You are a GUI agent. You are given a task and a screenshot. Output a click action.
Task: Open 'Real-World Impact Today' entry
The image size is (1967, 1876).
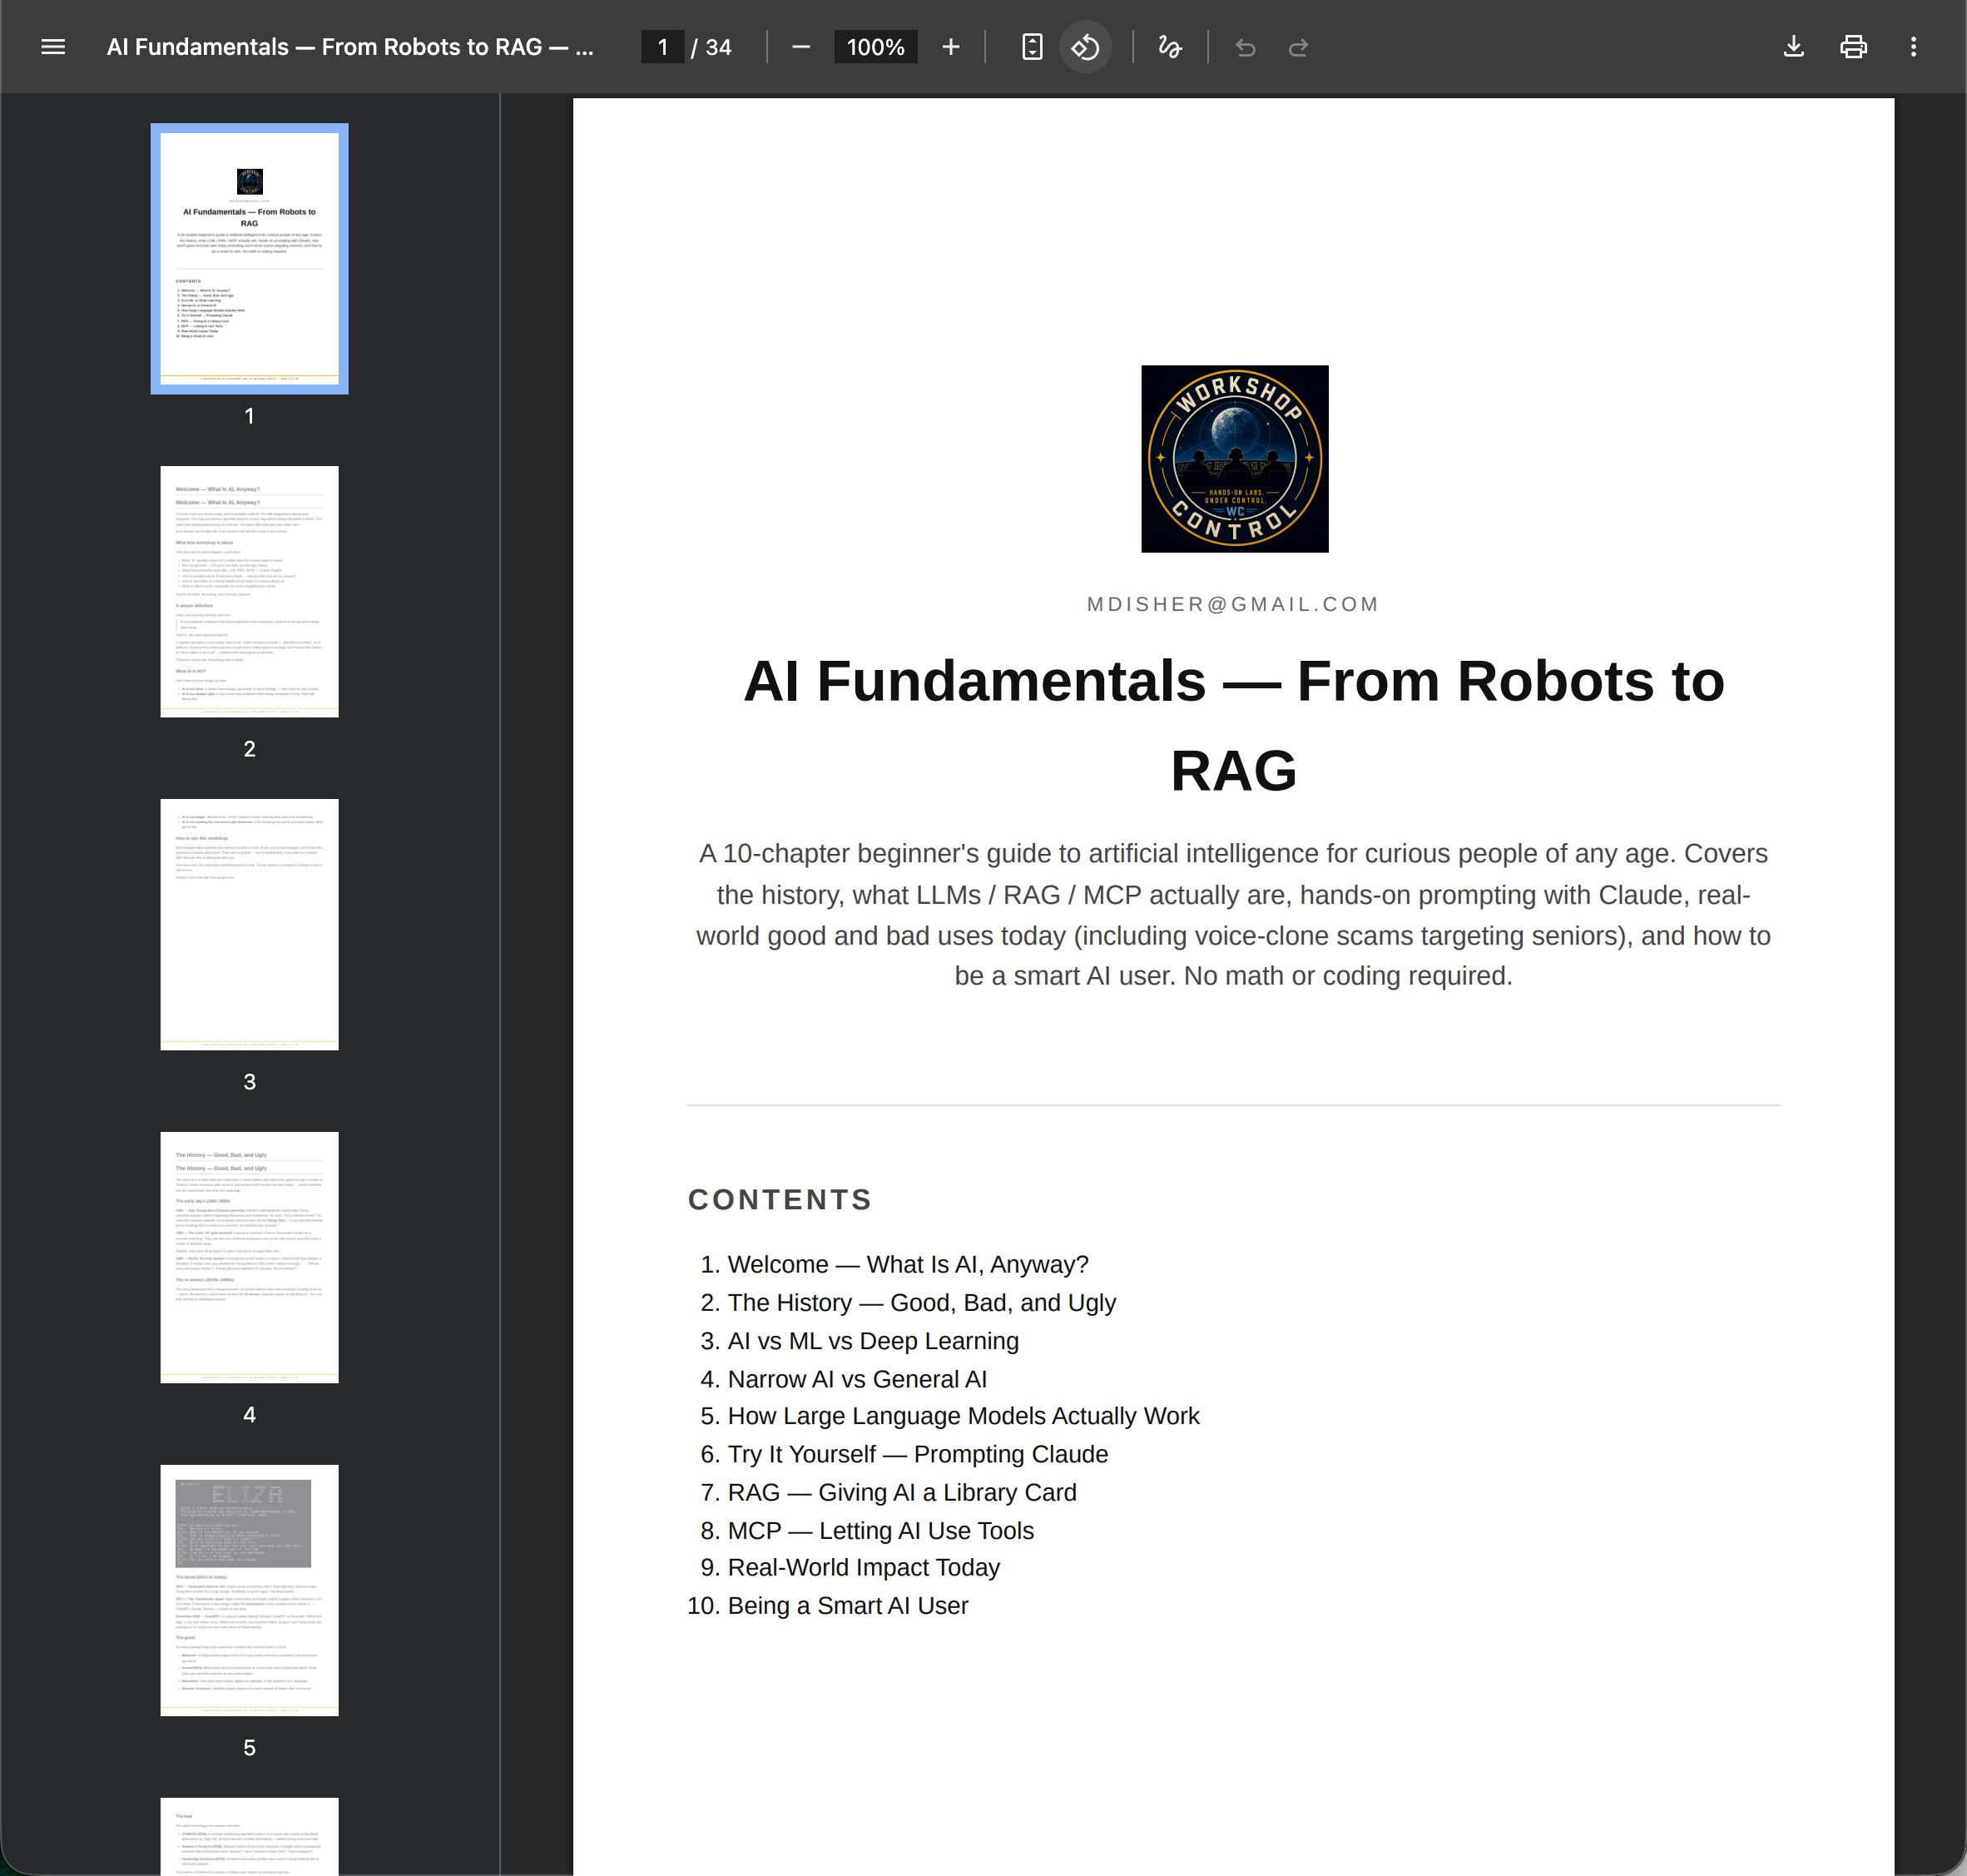coord(864,1567)
